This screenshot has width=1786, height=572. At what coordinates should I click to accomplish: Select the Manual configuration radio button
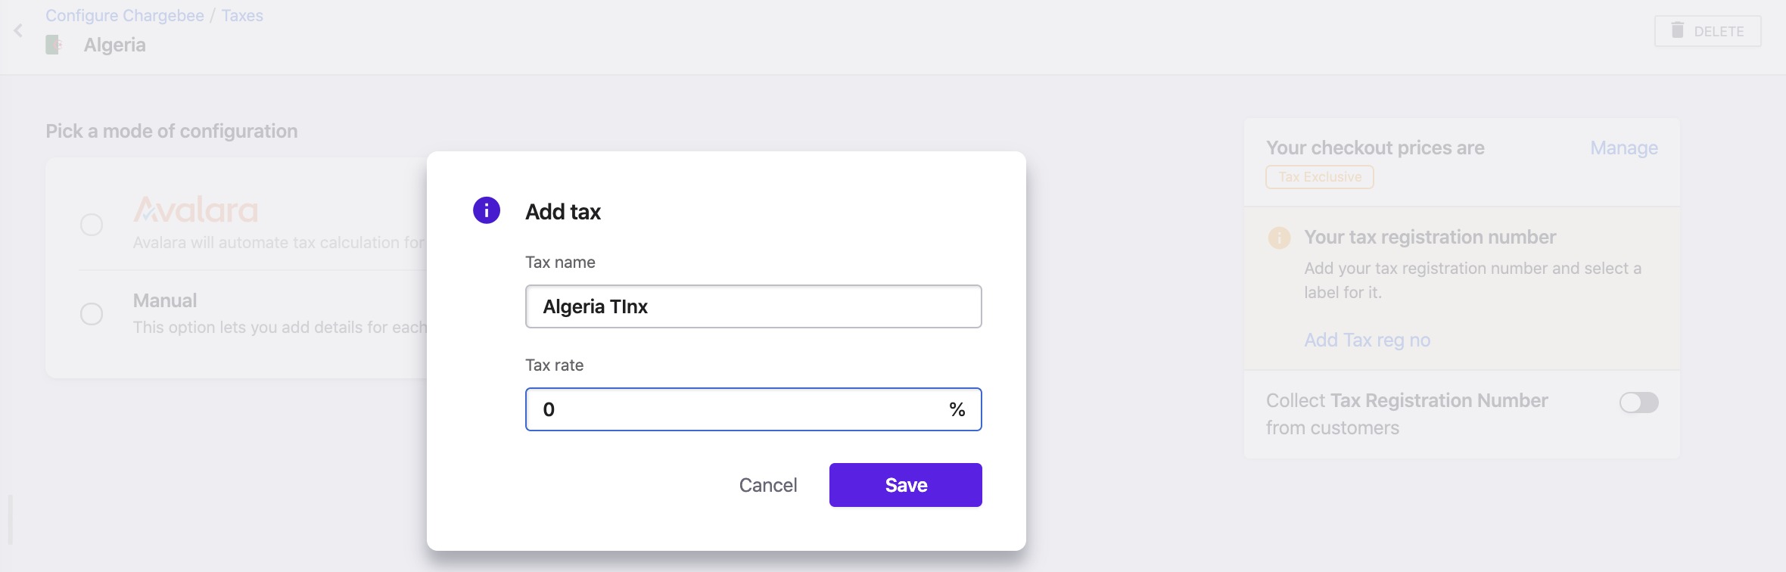92,313
